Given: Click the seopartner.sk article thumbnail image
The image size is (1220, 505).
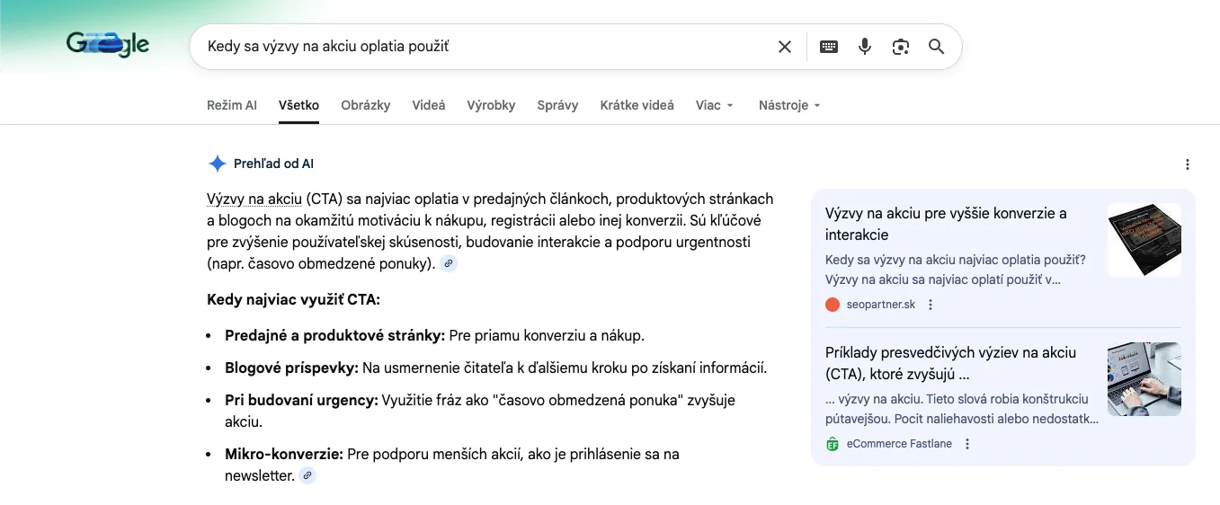Looking at the screenshot, I should [1144, 239].
